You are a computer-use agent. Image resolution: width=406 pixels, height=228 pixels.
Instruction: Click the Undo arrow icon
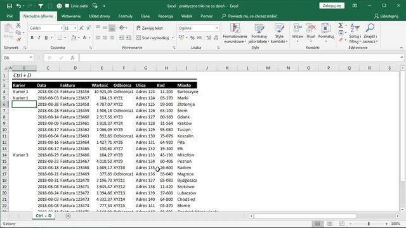pos(18,6)
